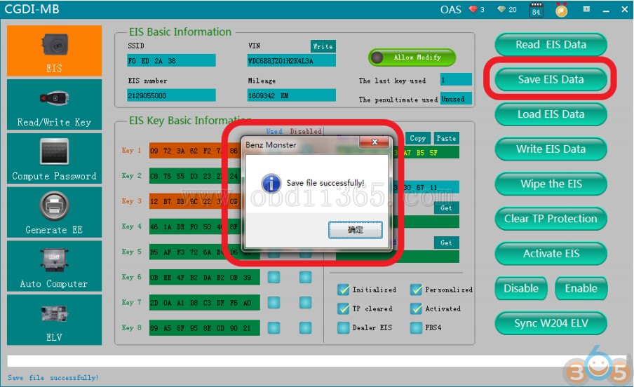
Task: Click the SSID field F0 ED 2A 38
Action: click(x=171, y=61)
